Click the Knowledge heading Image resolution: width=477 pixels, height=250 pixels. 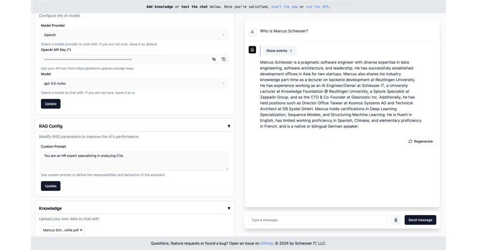point(50,208)
